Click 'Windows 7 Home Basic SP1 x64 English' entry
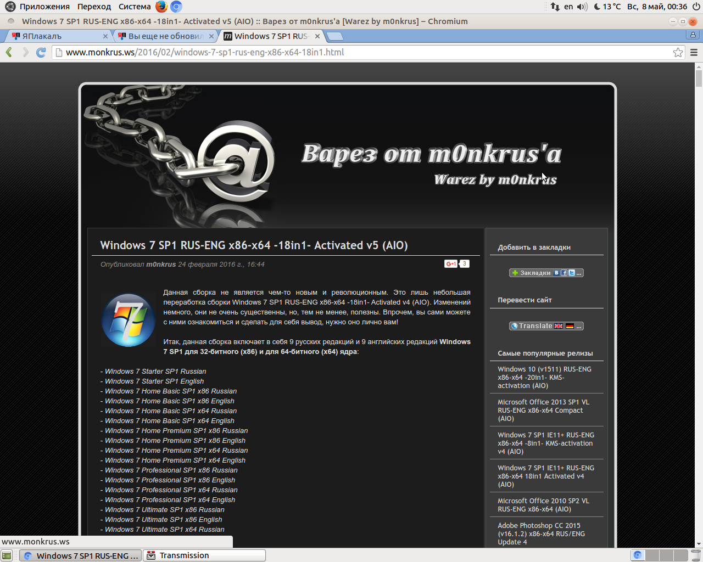The width and height of the screenshot is (703, 562). (x=170, y=421)
